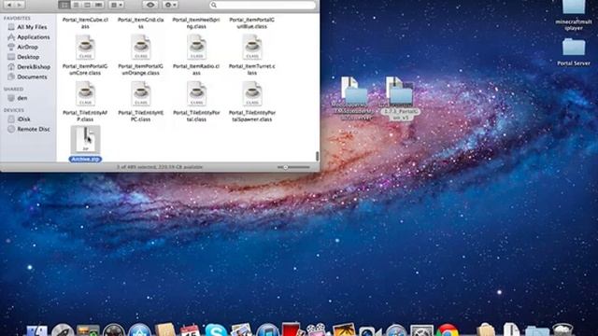Select Portal_TileEntityHEPC.class file icon

coord(141,93)
